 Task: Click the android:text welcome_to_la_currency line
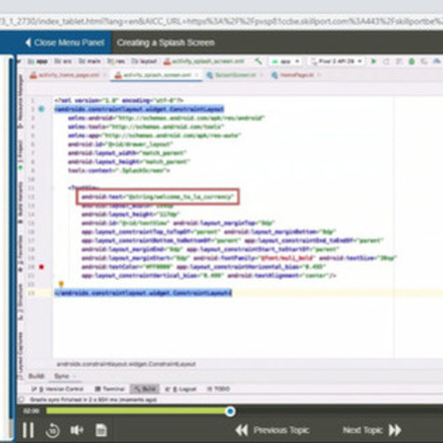(158, 197)
